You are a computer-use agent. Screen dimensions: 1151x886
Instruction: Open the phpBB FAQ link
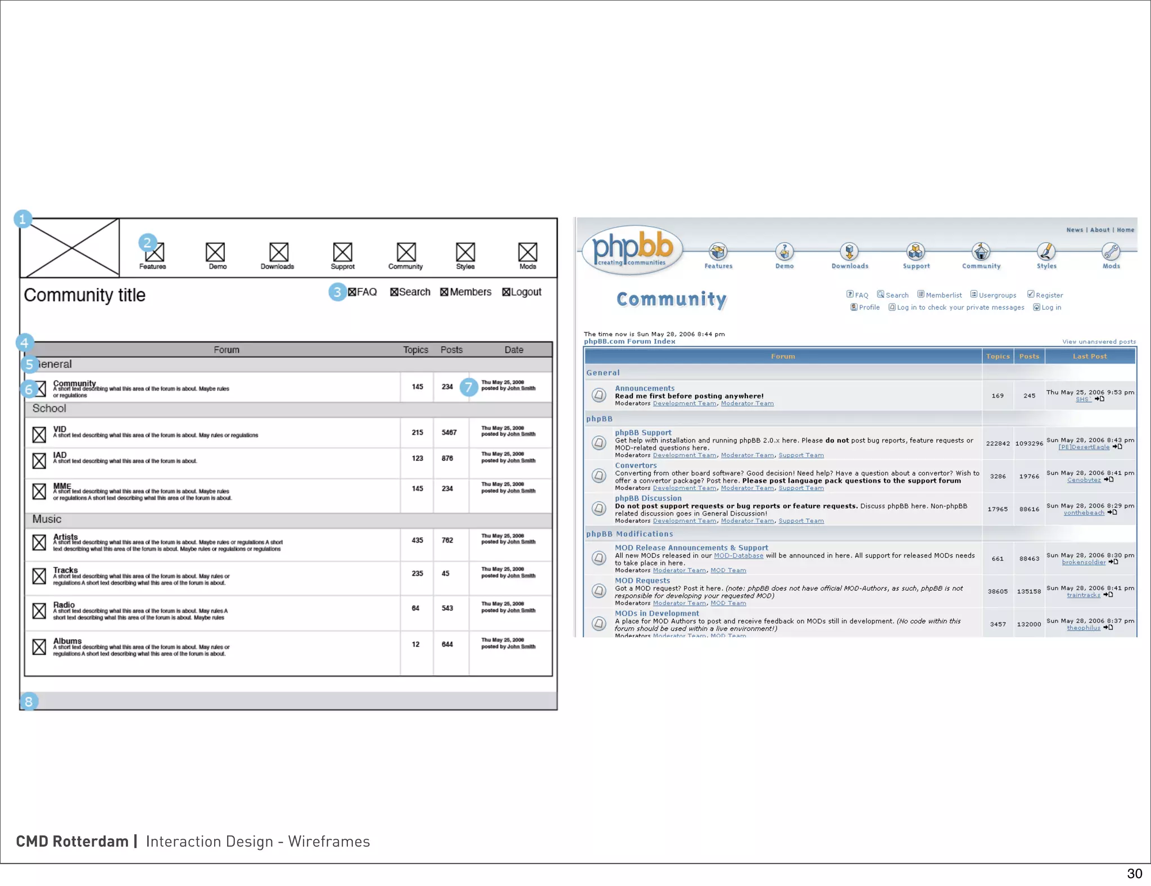click(858, 295)
